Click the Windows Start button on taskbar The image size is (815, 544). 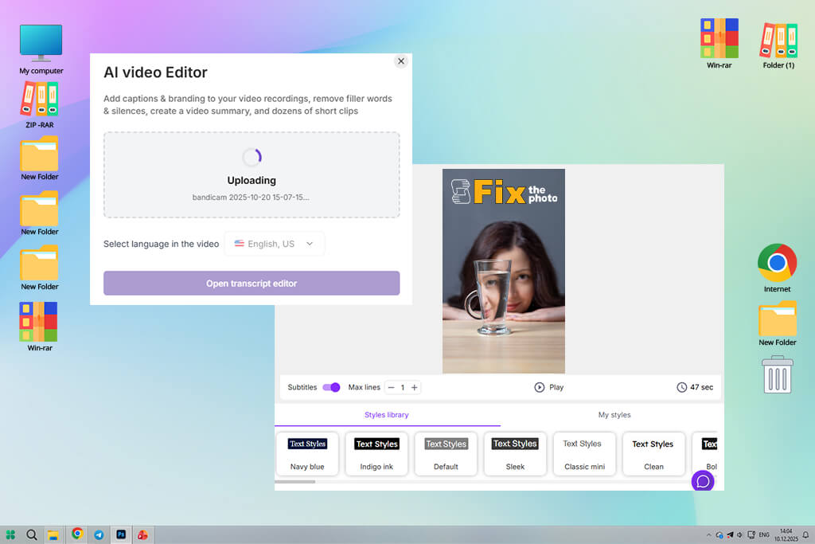coord(10,534)
